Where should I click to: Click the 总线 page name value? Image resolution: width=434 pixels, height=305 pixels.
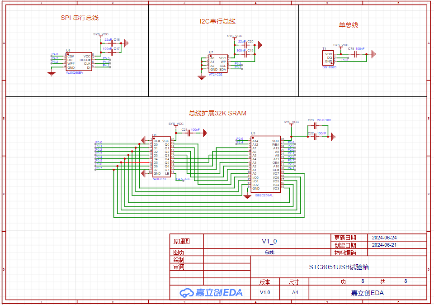pyautogui.click(x=269, y=252)
